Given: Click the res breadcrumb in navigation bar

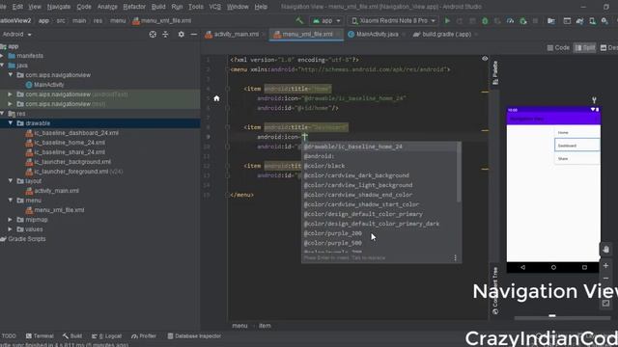Looking at the screenshot, I should click(98, 21).
